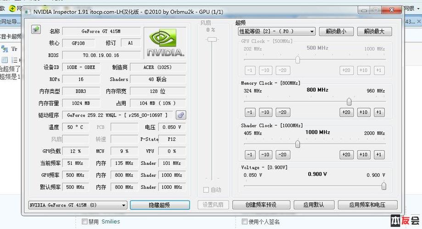The image size is (422, 229).
Task: Click Memory Clock -10 button
Action: (266, 112)
